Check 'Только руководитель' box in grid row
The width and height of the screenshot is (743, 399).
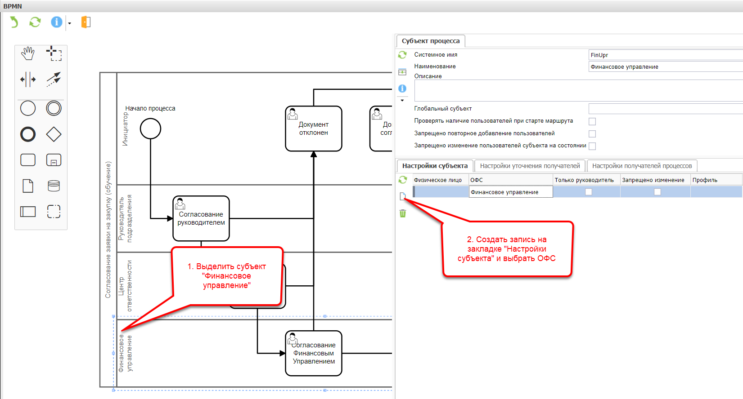tap(588, 192)
